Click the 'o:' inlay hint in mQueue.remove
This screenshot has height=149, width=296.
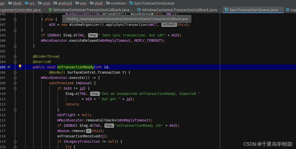click(x=89, y=131)
